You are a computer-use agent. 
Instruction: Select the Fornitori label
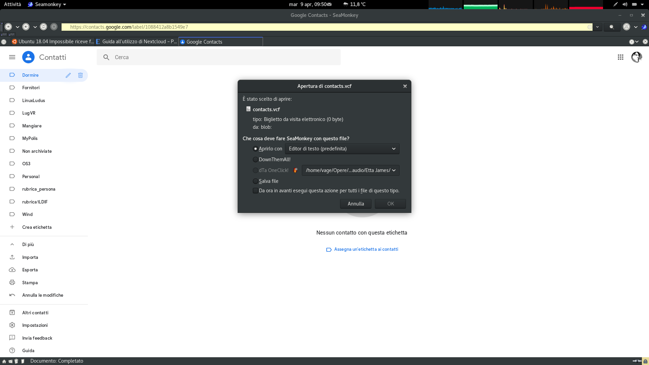[x=44, y=88]
